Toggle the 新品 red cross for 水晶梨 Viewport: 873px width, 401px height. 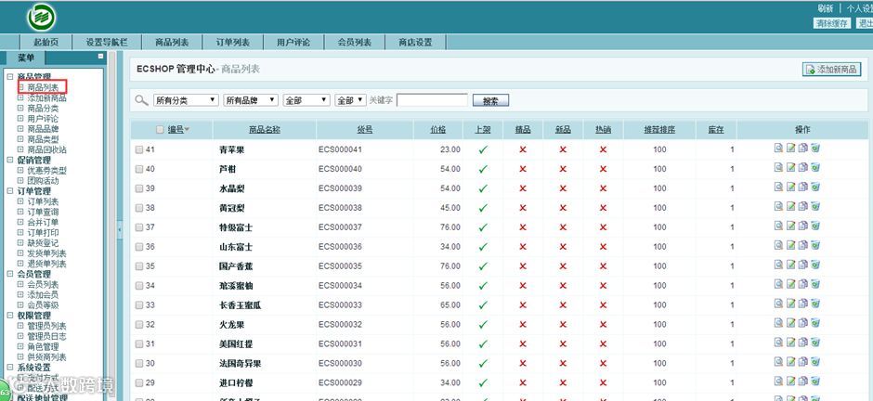click(563, 188)
